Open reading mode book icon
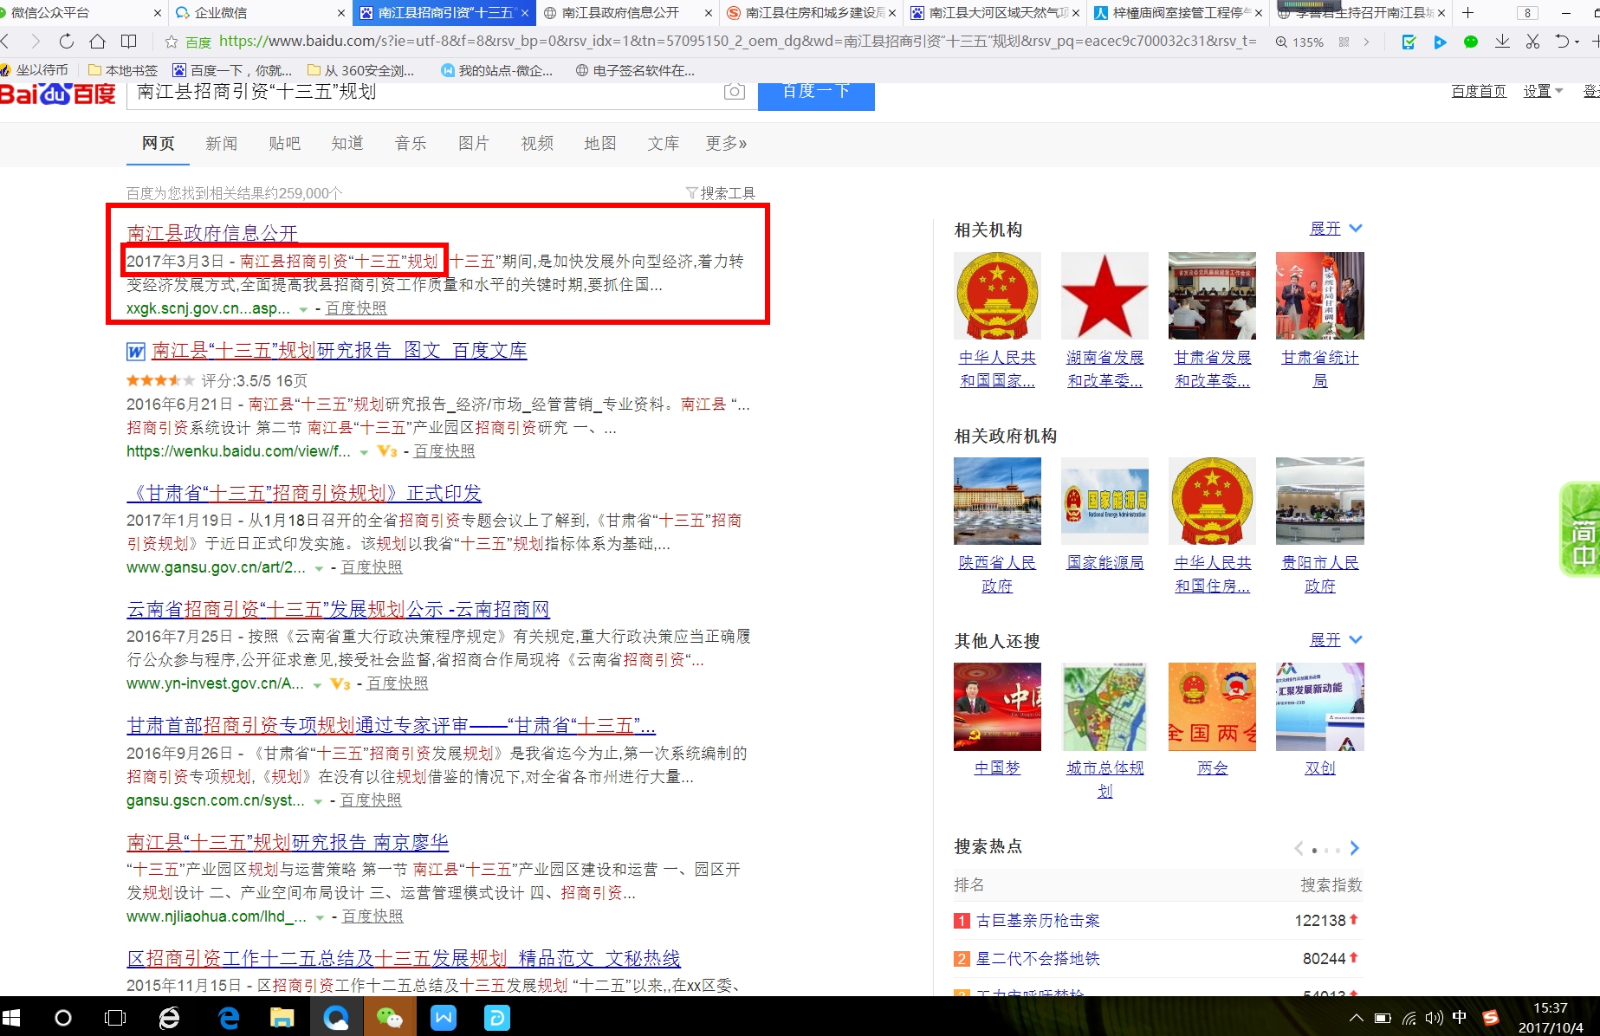The height and width of the screenshot is (1036, 1600). click(x=128, y=41)
